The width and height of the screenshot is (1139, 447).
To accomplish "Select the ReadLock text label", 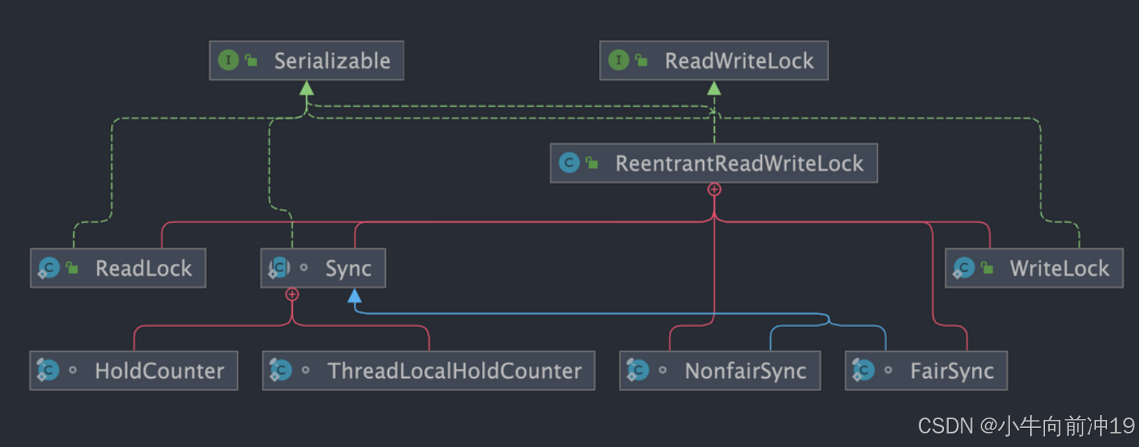I will tap(144, 268).
